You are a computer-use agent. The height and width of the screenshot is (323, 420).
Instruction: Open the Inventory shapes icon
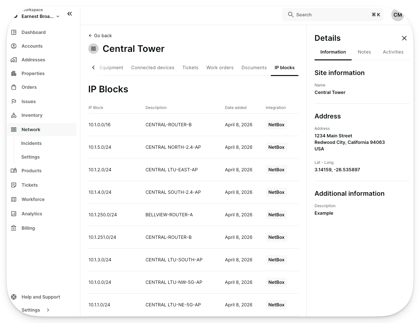(14, 115)
